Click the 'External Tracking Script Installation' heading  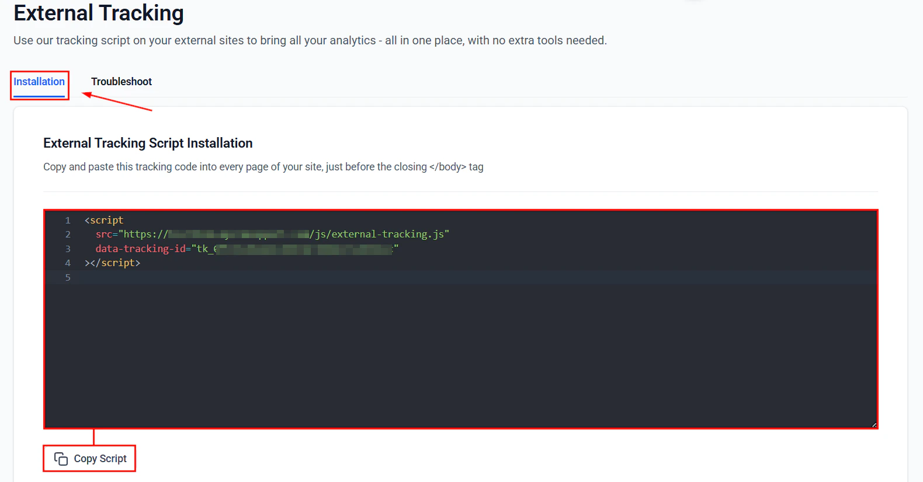point(148,143)
